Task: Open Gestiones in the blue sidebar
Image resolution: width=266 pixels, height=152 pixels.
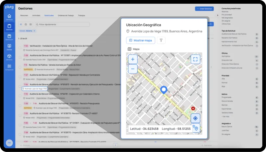Action: 9,27
